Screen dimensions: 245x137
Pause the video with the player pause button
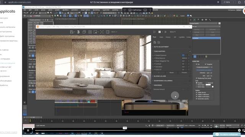tap(28, 131)
